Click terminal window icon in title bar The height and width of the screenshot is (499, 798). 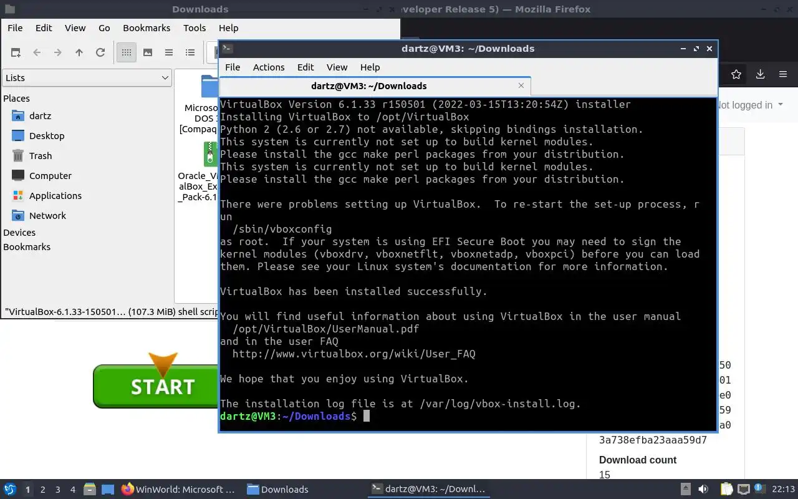[x=228, y=48]
